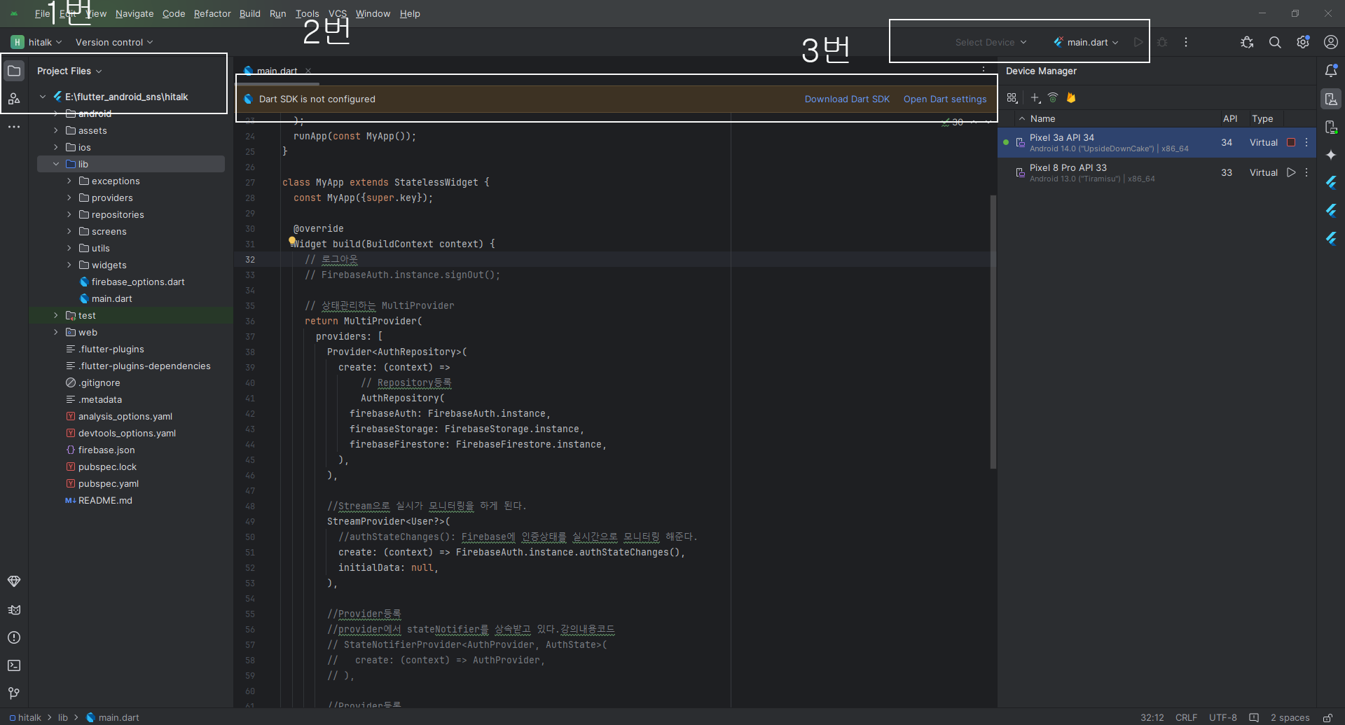
Task: Open the Resource Manager panel icon
Action: pyautogui.click(x=14, y=99)
